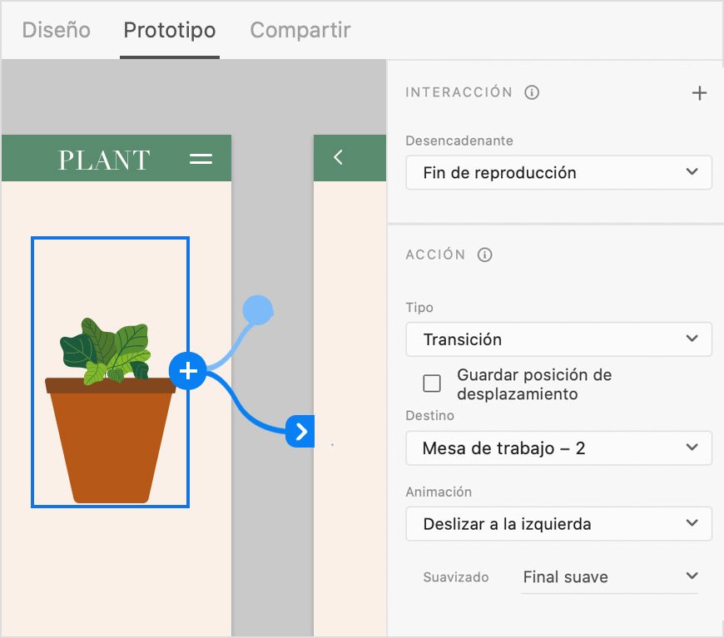Viewport: 724px width, 638px height.
Task: Open the Suavizado dropdown showing Final suave
Action: tap(610, 576)
